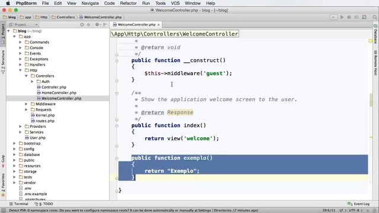Expand the vendor folder
Viewport: 379px width, 213px height.
pos(14,183)
